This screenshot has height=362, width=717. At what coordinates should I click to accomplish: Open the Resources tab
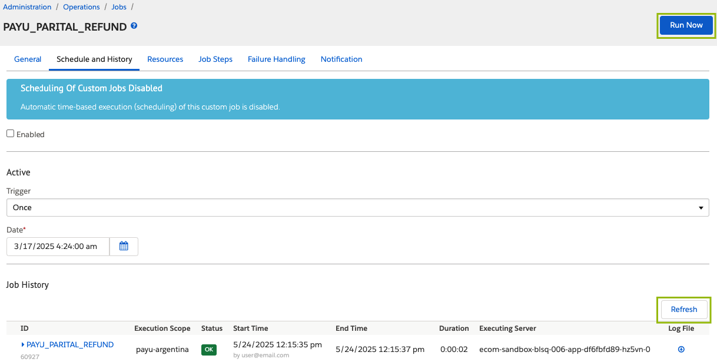(165, 59)
